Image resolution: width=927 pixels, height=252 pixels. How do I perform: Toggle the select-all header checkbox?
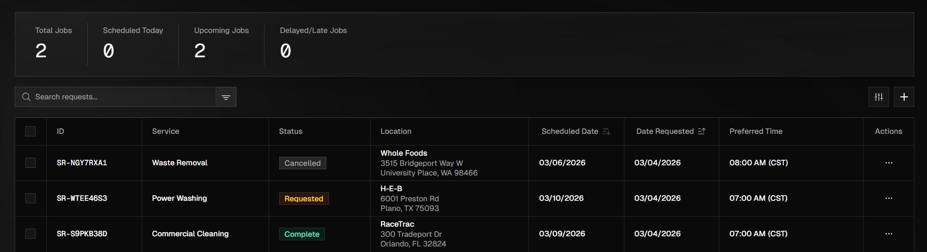30,131
